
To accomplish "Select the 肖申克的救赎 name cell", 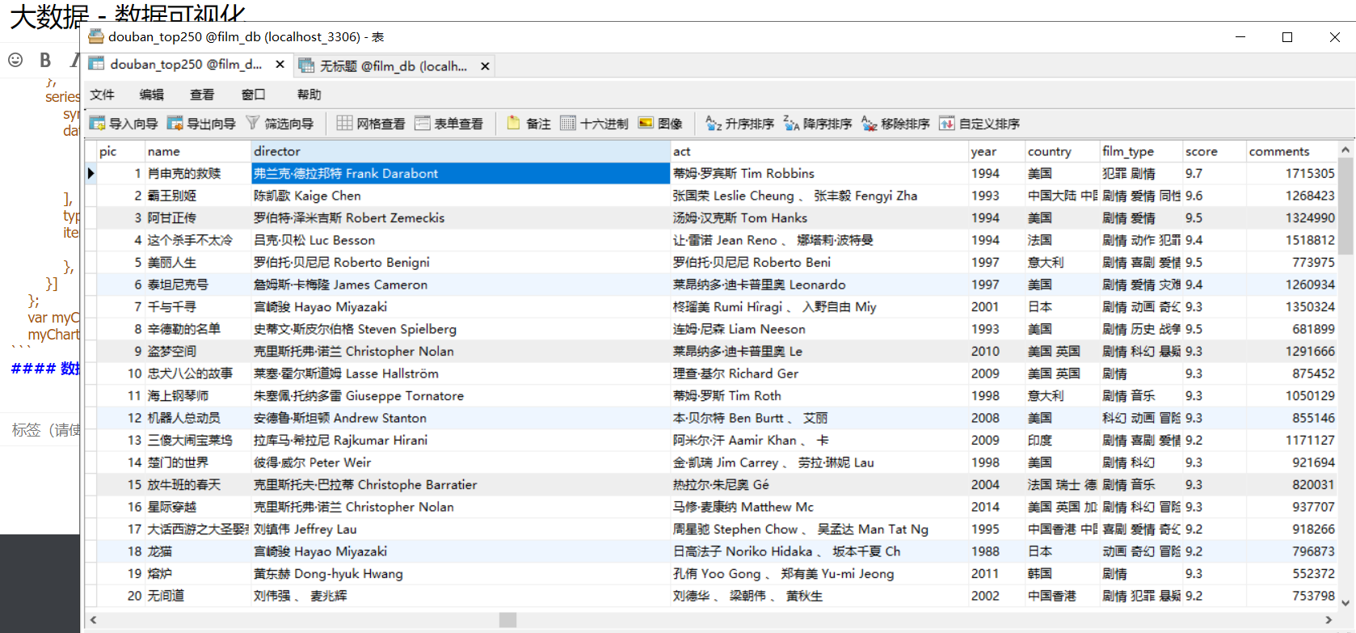I will (x=198, y=174).
